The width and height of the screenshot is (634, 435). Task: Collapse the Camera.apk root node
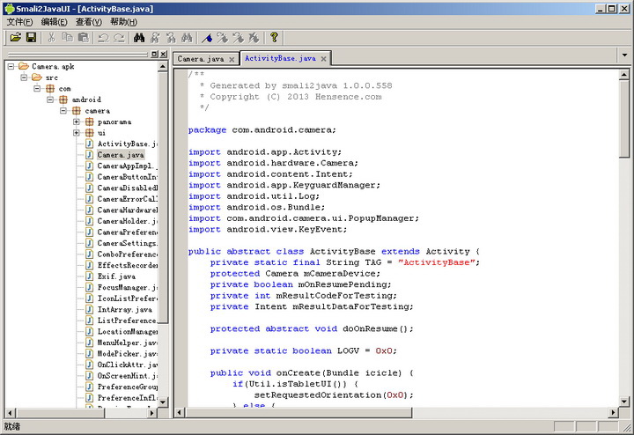(11, 66)
